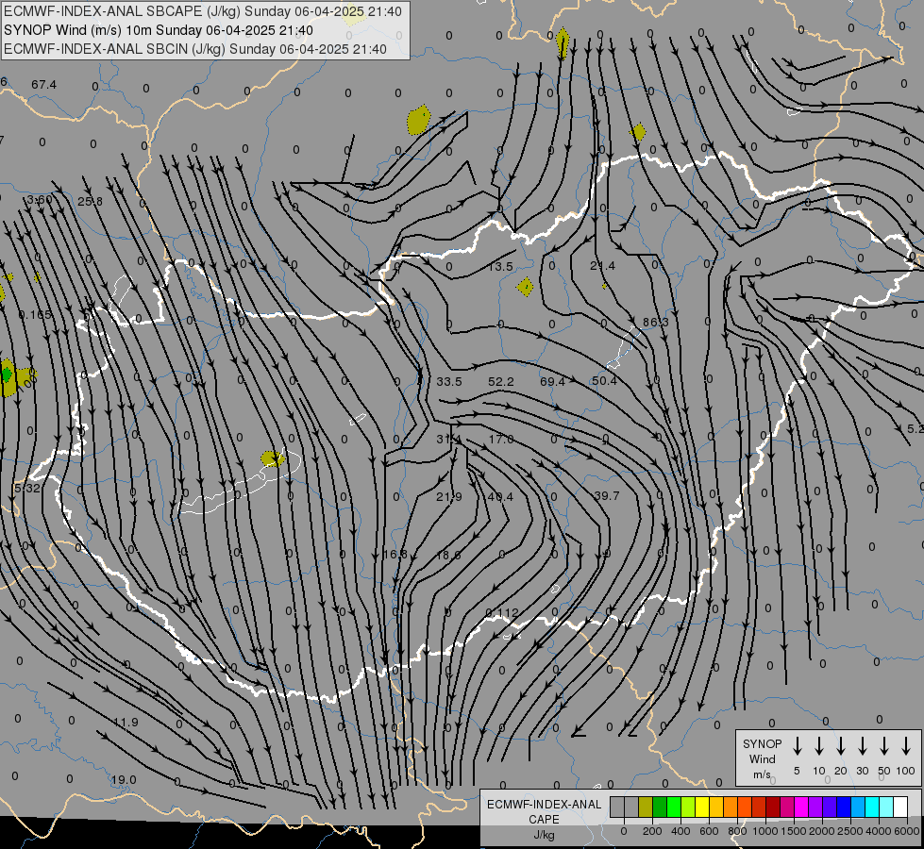The width and height of the screenshot is (924, 849).
Task: Click the map value 19.0
Action: tap(124, 780)
